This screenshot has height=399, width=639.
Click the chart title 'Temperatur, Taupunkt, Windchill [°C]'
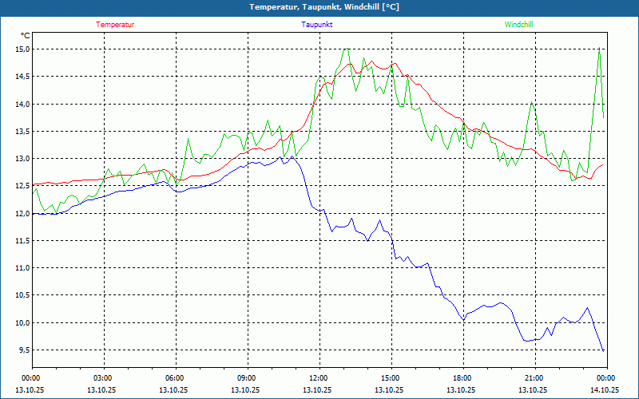(324, 7)
